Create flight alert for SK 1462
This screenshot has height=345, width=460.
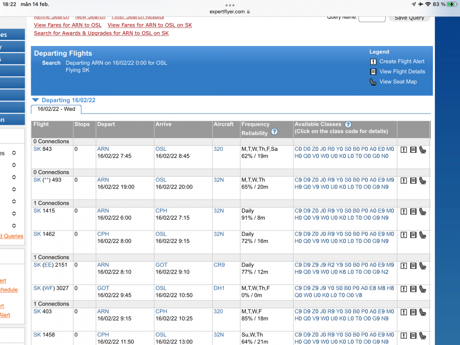404,235
